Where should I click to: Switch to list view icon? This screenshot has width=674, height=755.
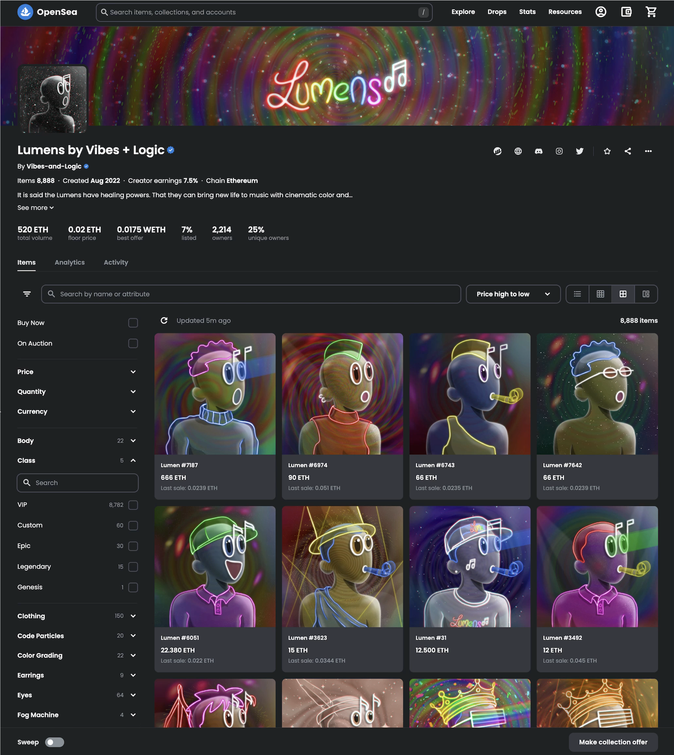click(x=577, y=294)
